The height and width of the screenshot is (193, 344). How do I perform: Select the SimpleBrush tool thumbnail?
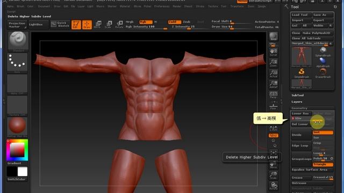point(302,73)
